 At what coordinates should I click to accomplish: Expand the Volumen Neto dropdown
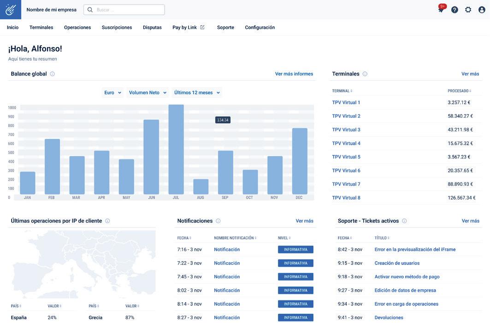pyautogui.click(x=148, y=93)
